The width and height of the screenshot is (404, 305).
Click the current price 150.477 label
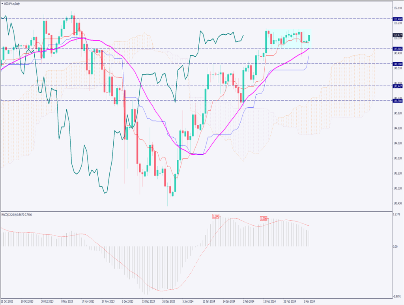[x=397, y=36]
